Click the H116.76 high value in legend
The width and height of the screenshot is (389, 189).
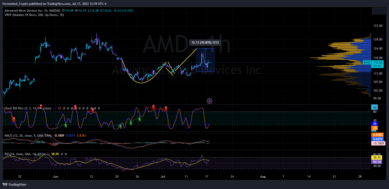click(80, 10)
